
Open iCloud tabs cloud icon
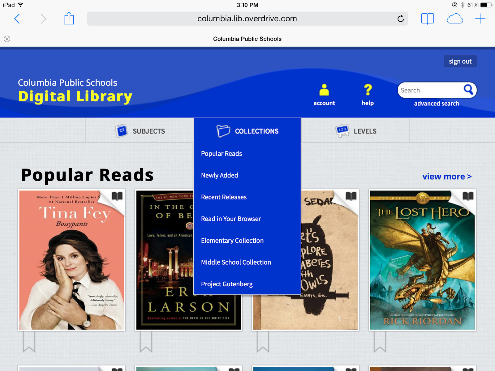tap(455, 19)
